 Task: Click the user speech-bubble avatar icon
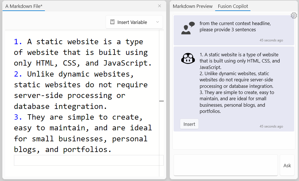188,28
